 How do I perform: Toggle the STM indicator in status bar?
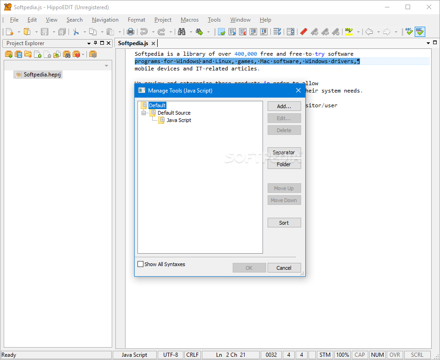325,355
